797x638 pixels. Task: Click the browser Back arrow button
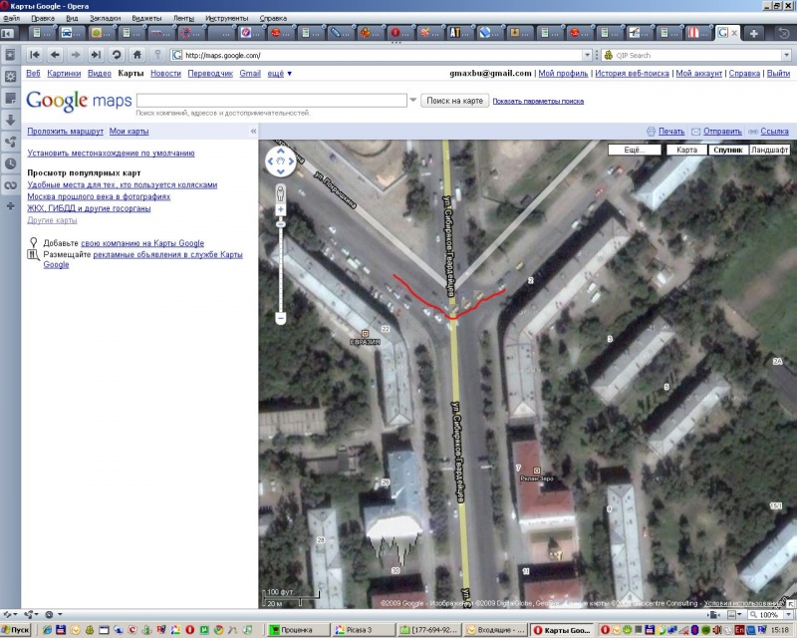[x=55, y=55]
